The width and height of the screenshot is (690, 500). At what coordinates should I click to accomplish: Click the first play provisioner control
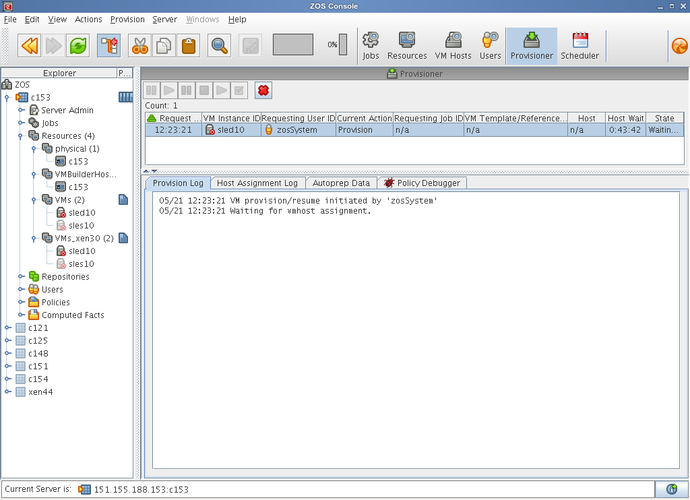pyautogui.click(x=169, y=91)
